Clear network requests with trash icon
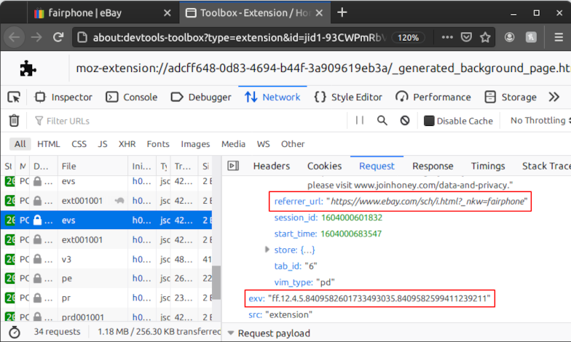The height and width of the screenshot is (342, 571). 14,121
